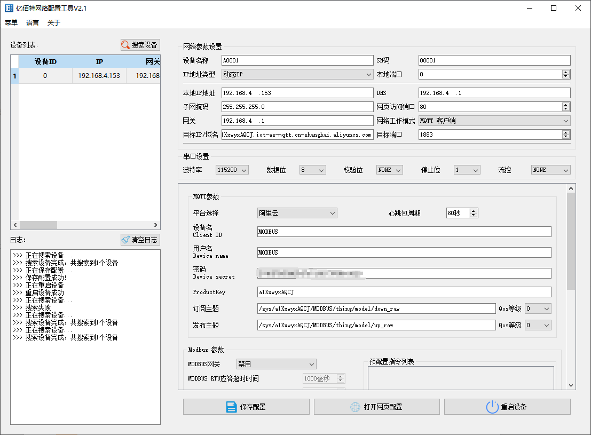This screenshot has height=435, width=591.
Task: Expand the 网络工作模式 MQTT client dropdown
Action: click(494, 121)
